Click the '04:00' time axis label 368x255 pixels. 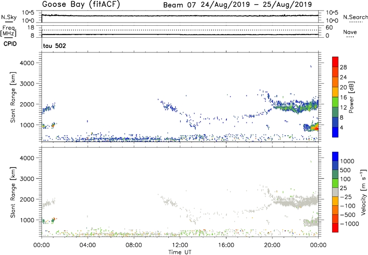88,245
